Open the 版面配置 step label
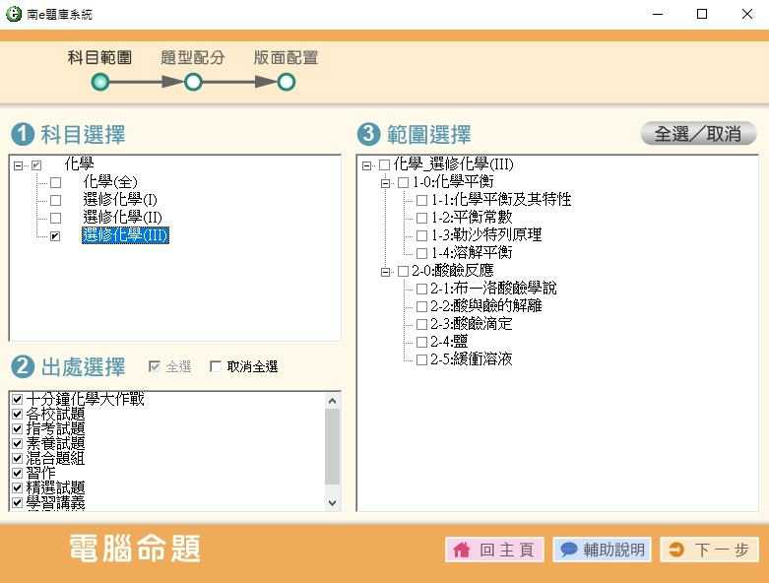 (x=286, y=58)
